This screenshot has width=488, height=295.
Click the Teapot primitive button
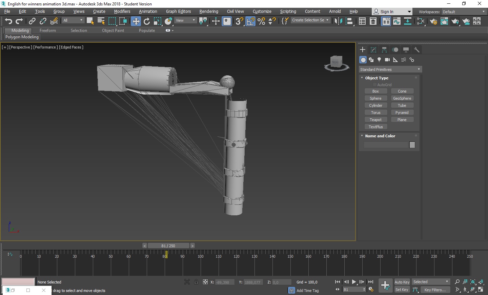375,120
